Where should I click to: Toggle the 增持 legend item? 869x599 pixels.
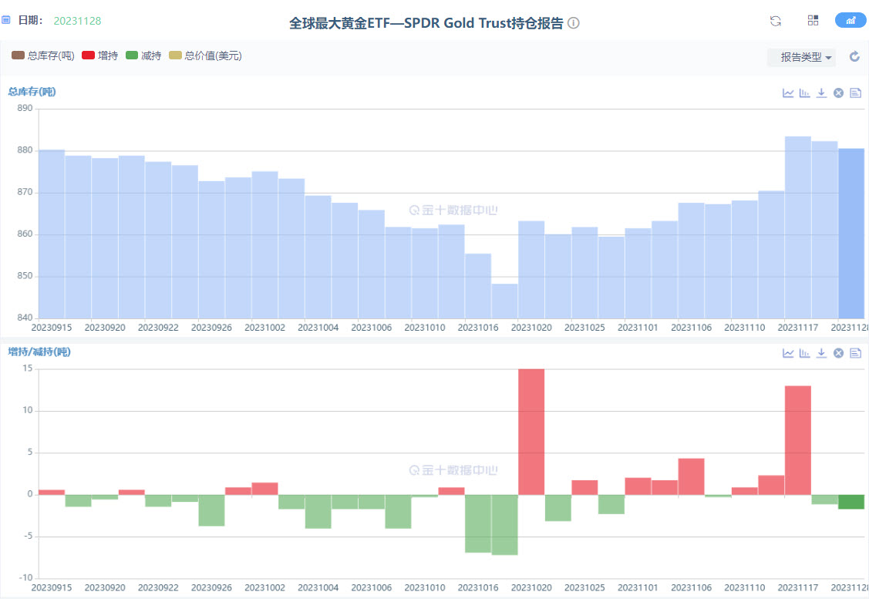tap(99, 56)
